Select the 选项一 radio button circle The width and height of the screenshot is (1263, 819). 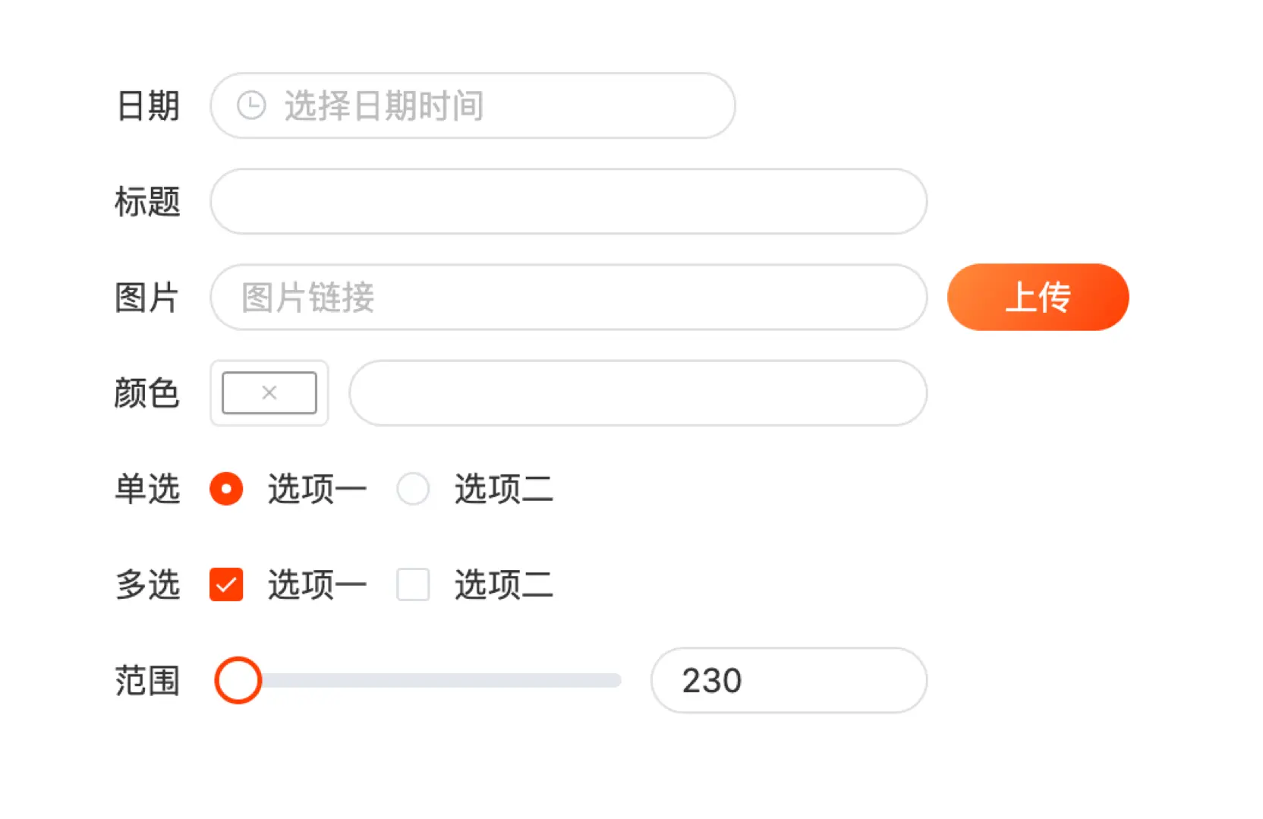pos(226,489)
